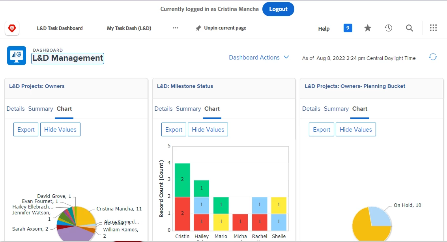This screenshot has width=447, height=242.
Task: Open the notifications badge showing 9
Action: click(348, 28)
